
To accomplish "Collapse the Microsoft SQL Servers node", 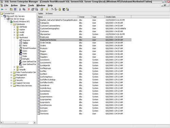I will tap(2, 16).
